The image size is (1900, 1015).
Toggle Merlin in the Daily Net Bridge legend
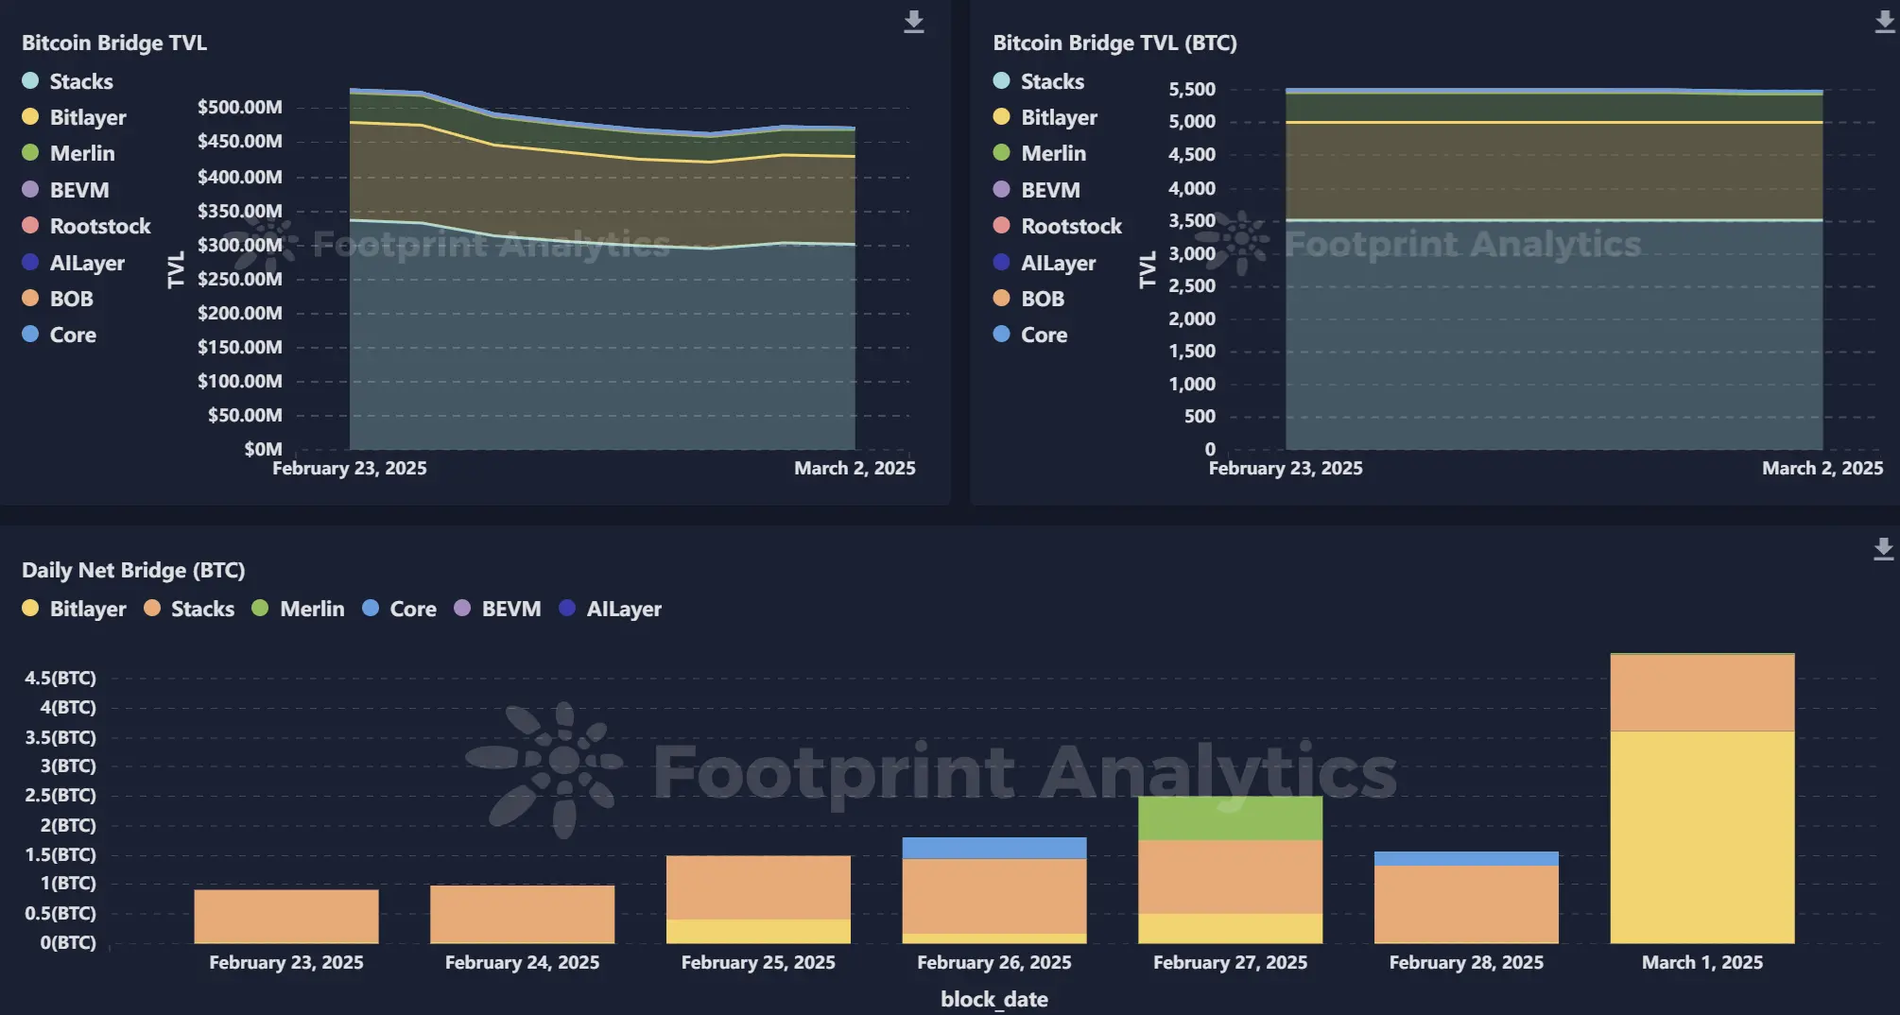311,609
